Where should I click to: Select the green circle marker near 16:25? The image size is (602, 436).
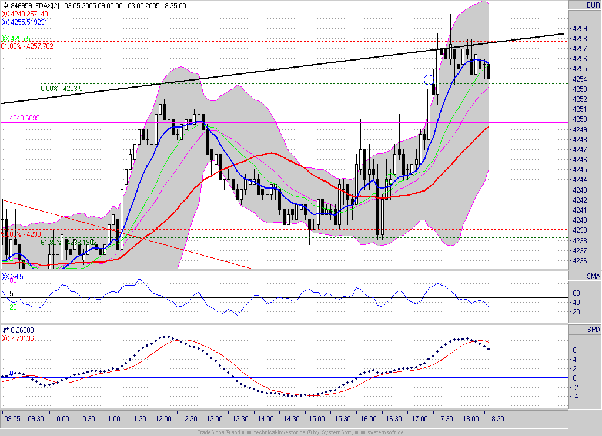click(391, 179)
